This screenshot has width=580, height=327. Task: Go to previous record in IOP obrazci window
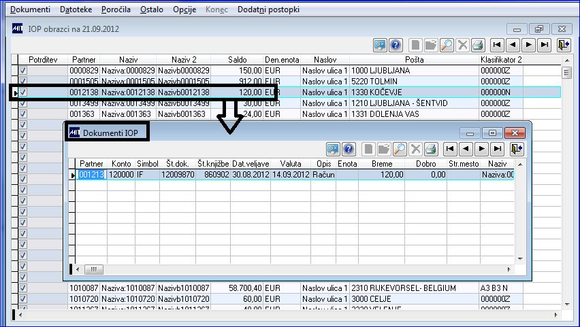click(x=513, y=45)
